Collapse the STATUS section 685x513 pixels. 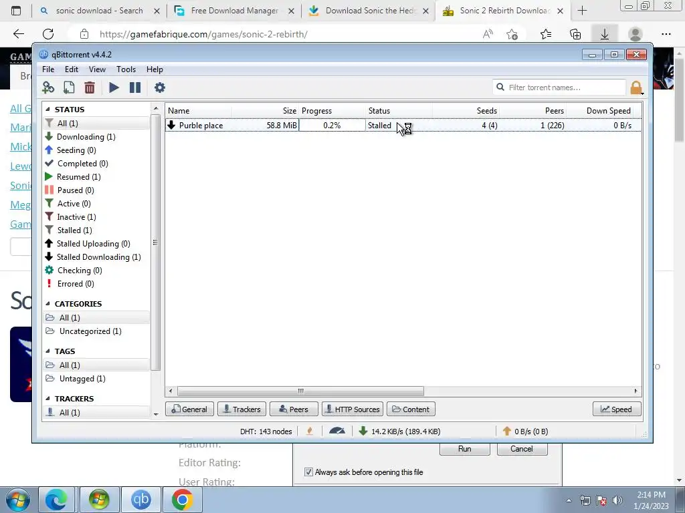47,110
